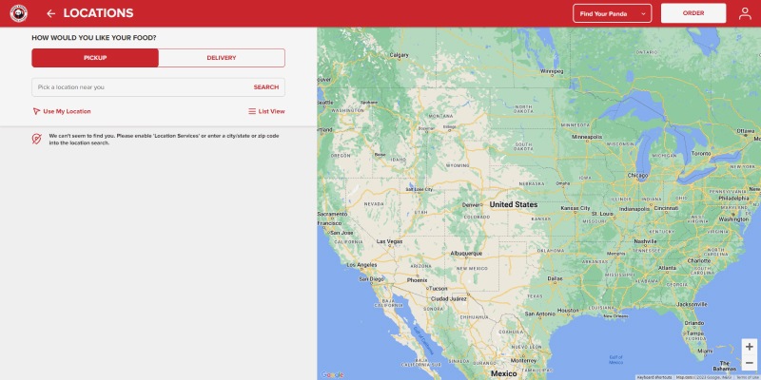
Task: Expand the Find Your Panda dropdown
Action: point(612,13)
